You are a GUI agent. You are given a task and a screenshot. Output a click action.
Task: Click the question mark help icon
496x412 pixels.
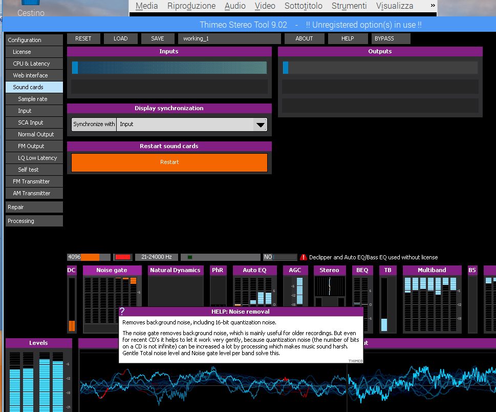[122, 311]
